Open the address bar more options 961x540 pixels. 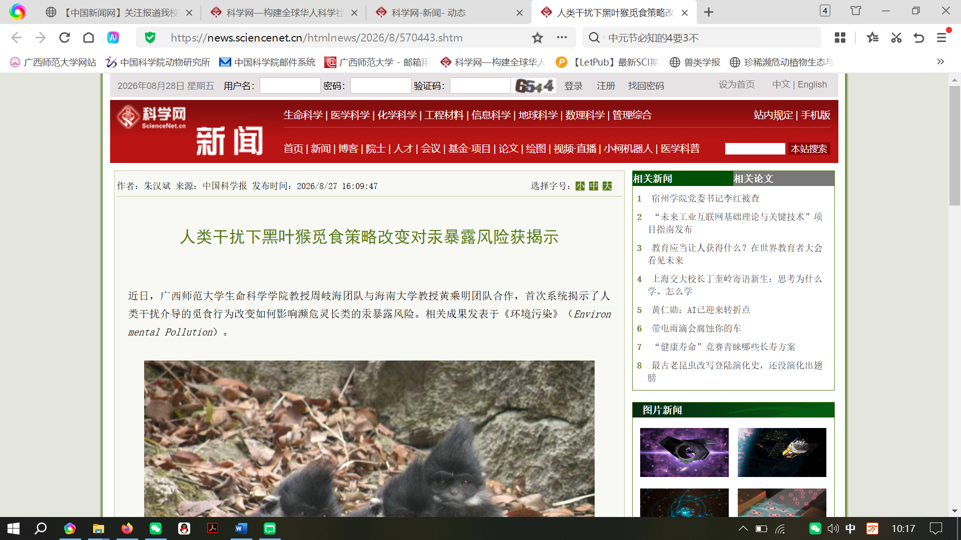point(562,37)
